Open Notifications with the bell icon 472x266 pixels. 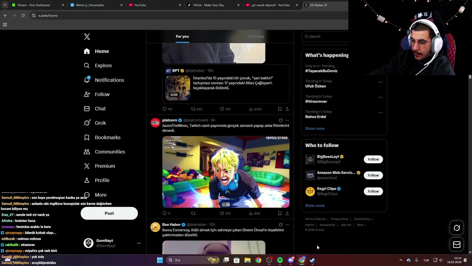104,80
